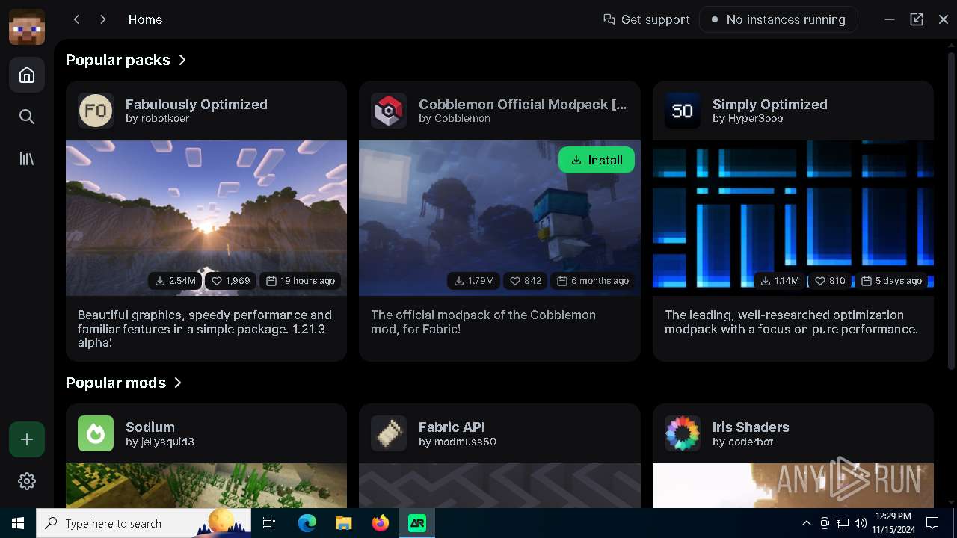Click Cobblemon Official Modpack icon
957x538 pixels.
pyautogui.click(x=389, y=111)
